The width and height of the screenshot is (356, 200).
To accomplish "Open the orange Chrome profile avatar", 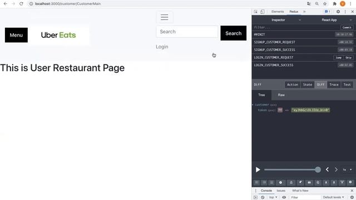I will pyautogui.click(x=343, y=4).
